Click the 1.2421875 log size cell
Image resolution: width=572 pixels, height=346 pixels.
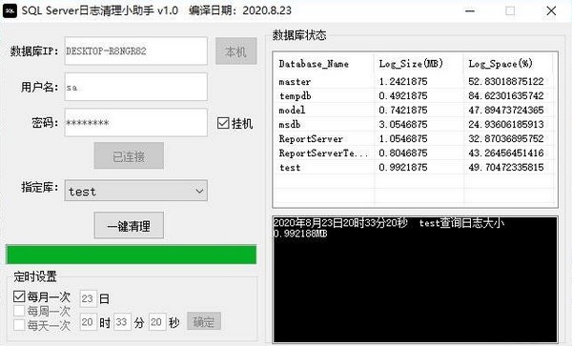(x=402, y=81)
